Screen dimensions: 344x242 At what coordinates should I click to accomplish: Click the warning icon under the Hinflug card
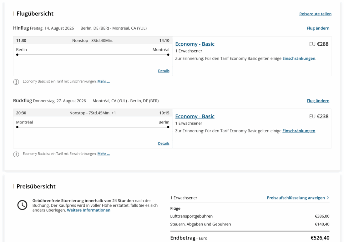pos(16,82)
